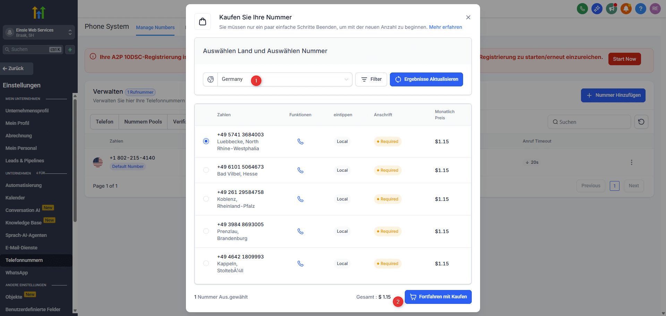
Task: Select radio button for Koblenz number
Action: [206, 199]
